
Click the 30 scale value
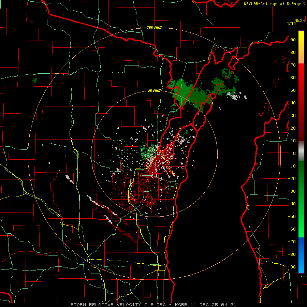coord(293,116)
